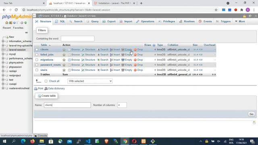Viewport: 258px width, 145px height.
Task: Select the vuelaravelcrudrest database
Action: coord(19,88)
